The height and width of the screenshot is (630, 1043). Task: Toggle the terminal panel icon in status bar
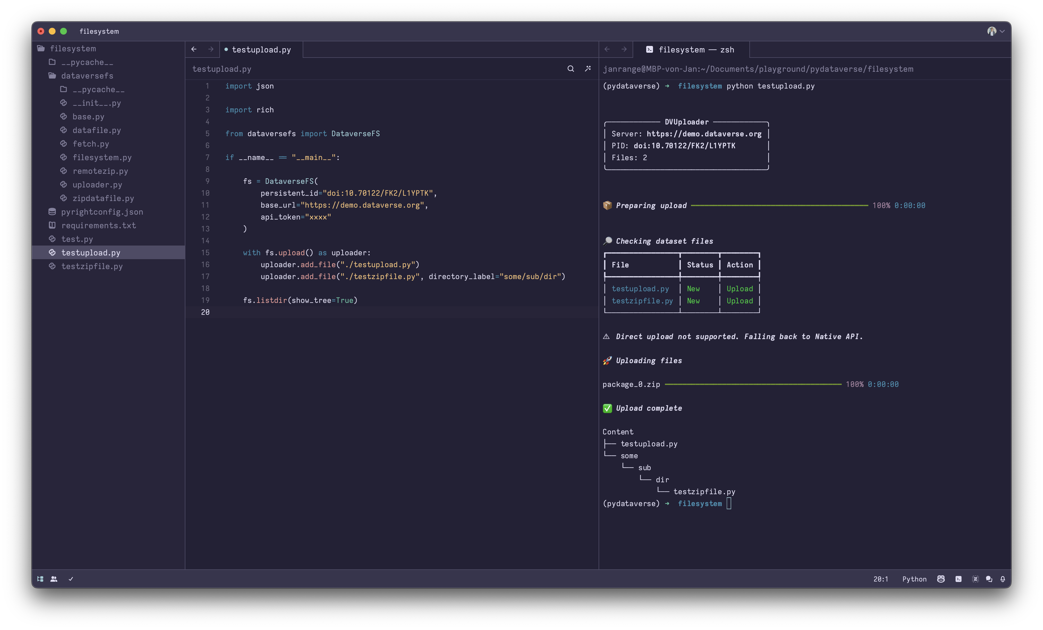[958, 579]
